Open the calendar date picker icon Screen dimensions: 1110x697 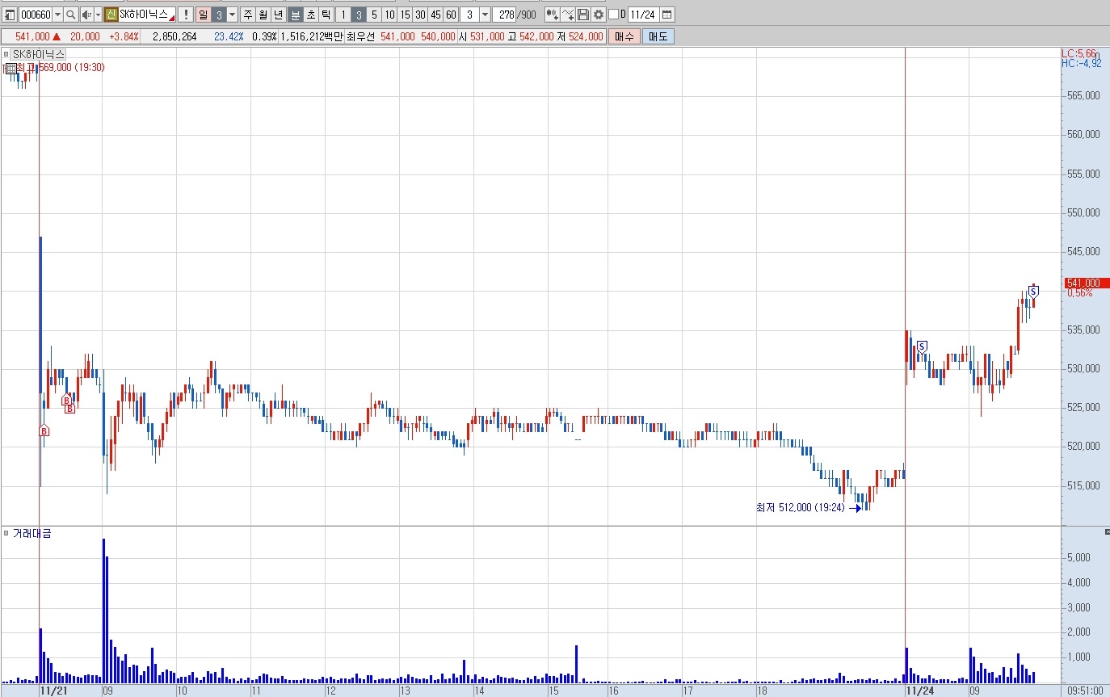point(666,15)
